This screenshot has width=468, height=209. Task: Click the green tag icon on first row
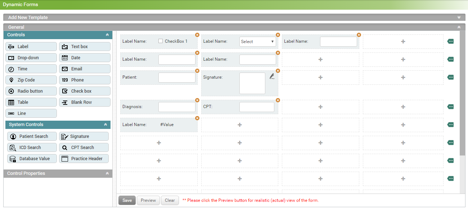[x=450, y=42]
